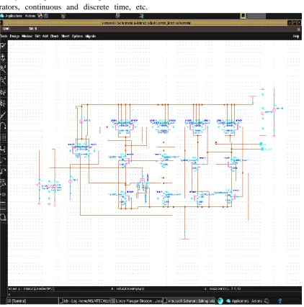
Task: Switch to Library Manager taskbar window
Action: click(137, 301)
